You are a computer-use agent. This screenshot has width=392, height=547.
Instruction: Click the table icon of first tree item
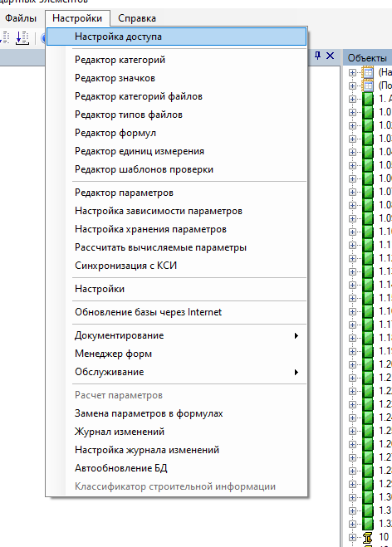point(368,72)
